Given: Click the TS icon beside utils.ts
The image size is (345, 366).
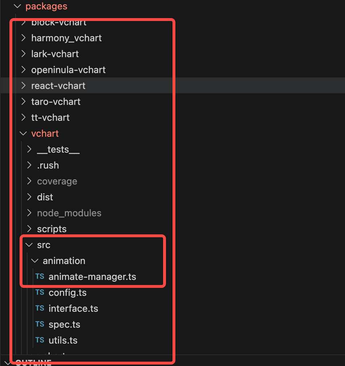Looking at the screenshot, I should (x=40, y=340).
